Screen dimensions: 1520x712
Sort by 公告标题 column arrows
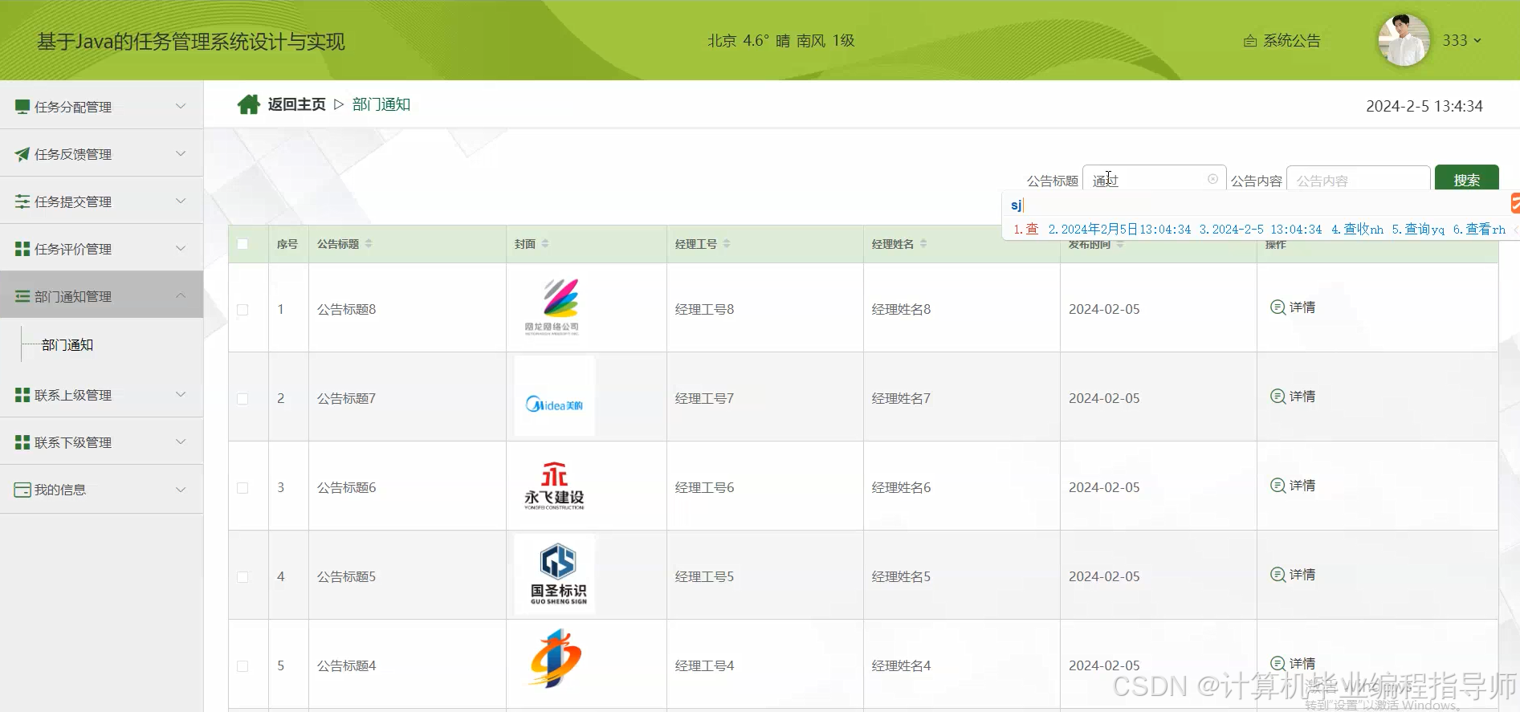[x=369, y=243]
